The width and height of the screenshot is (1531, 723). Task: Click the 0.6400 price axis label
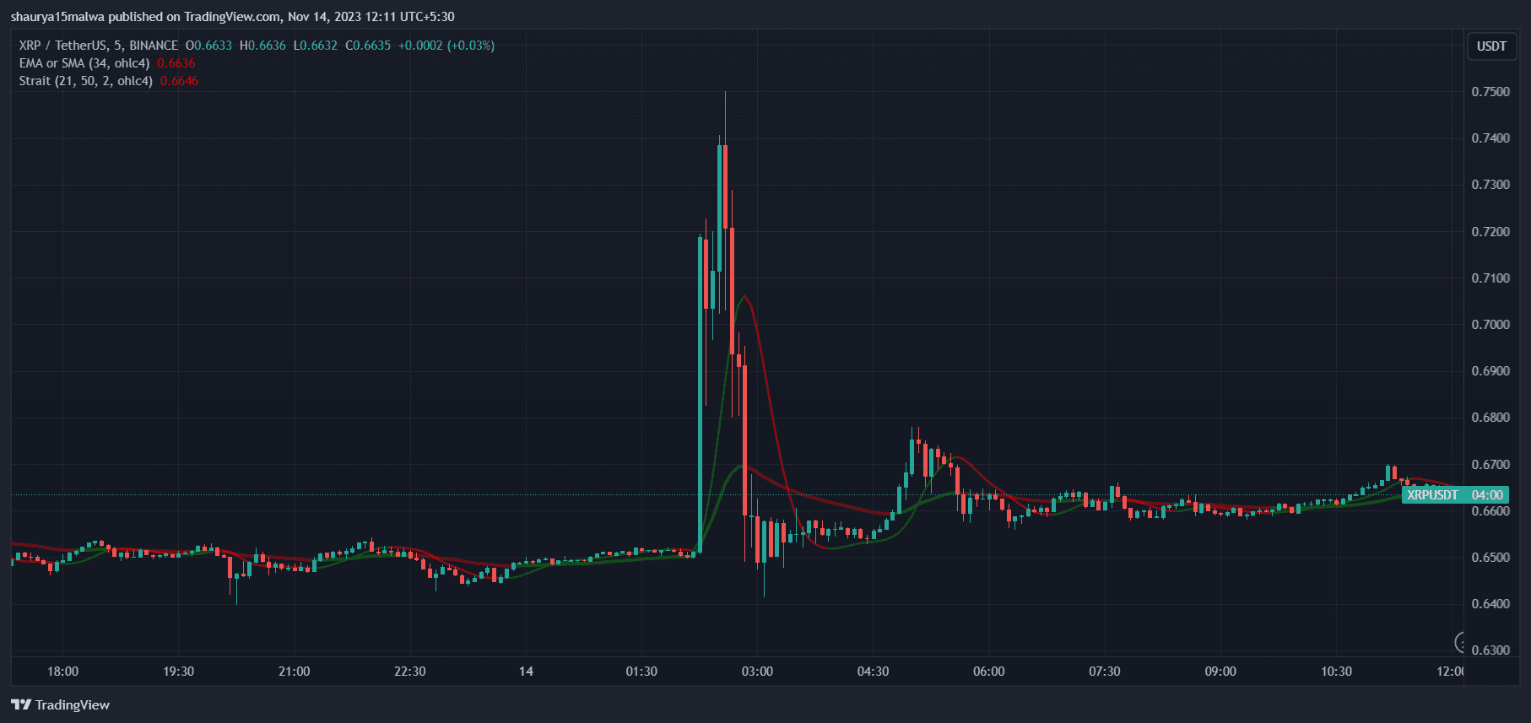tap(1490, 604)
